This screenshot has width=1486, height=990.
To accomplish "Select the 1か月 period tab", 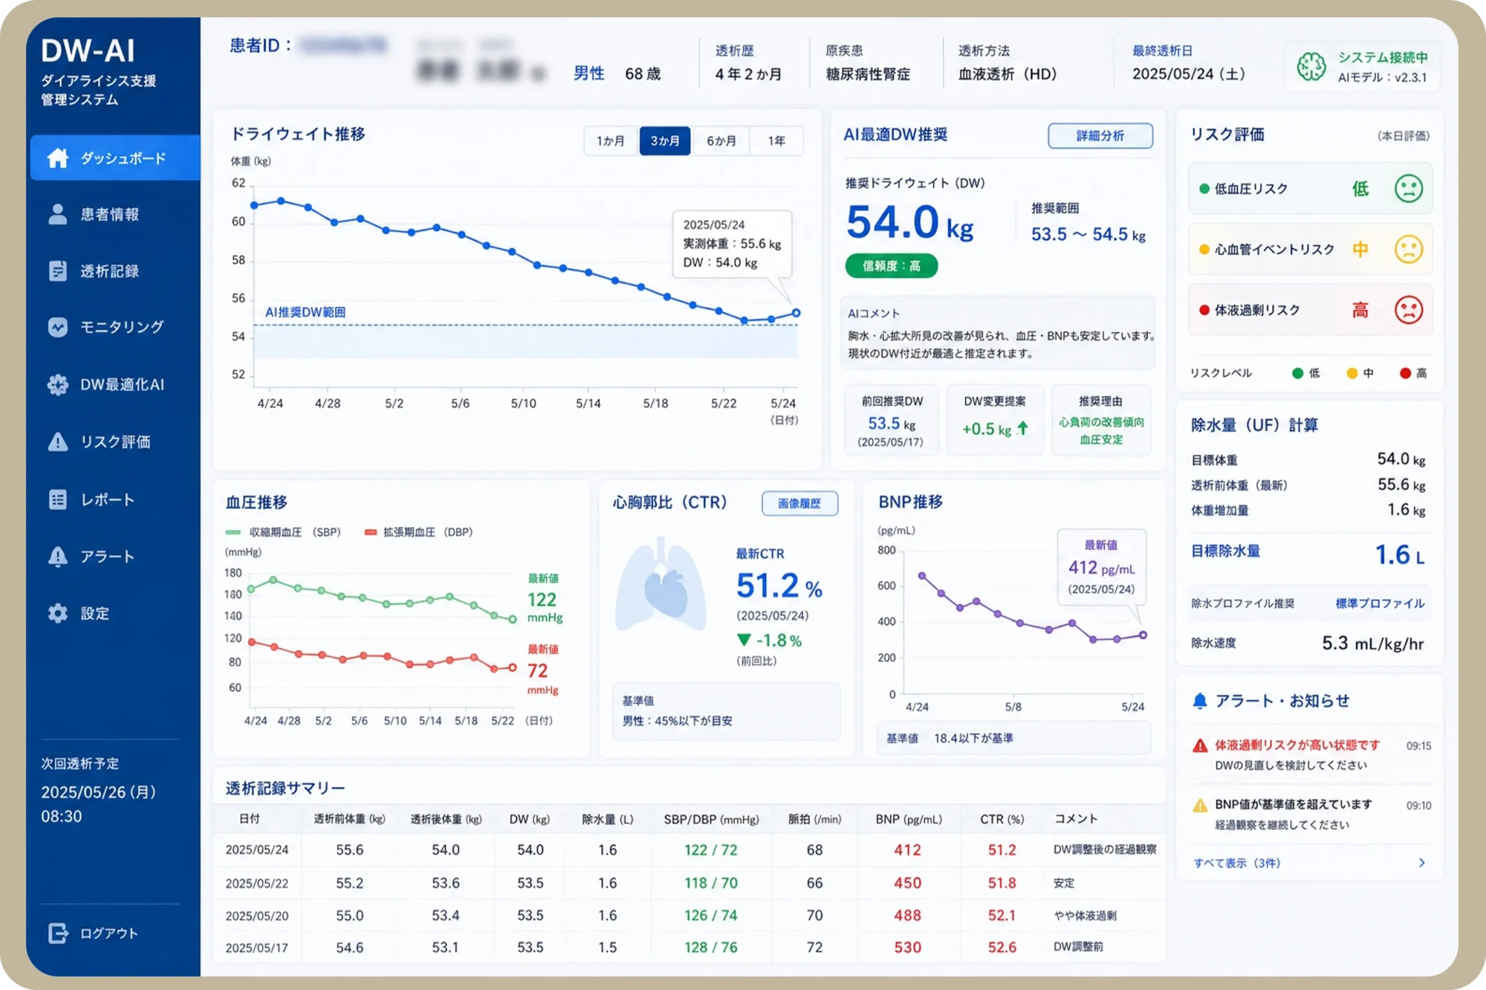I will pyautogui.click(x=611, y=141).
